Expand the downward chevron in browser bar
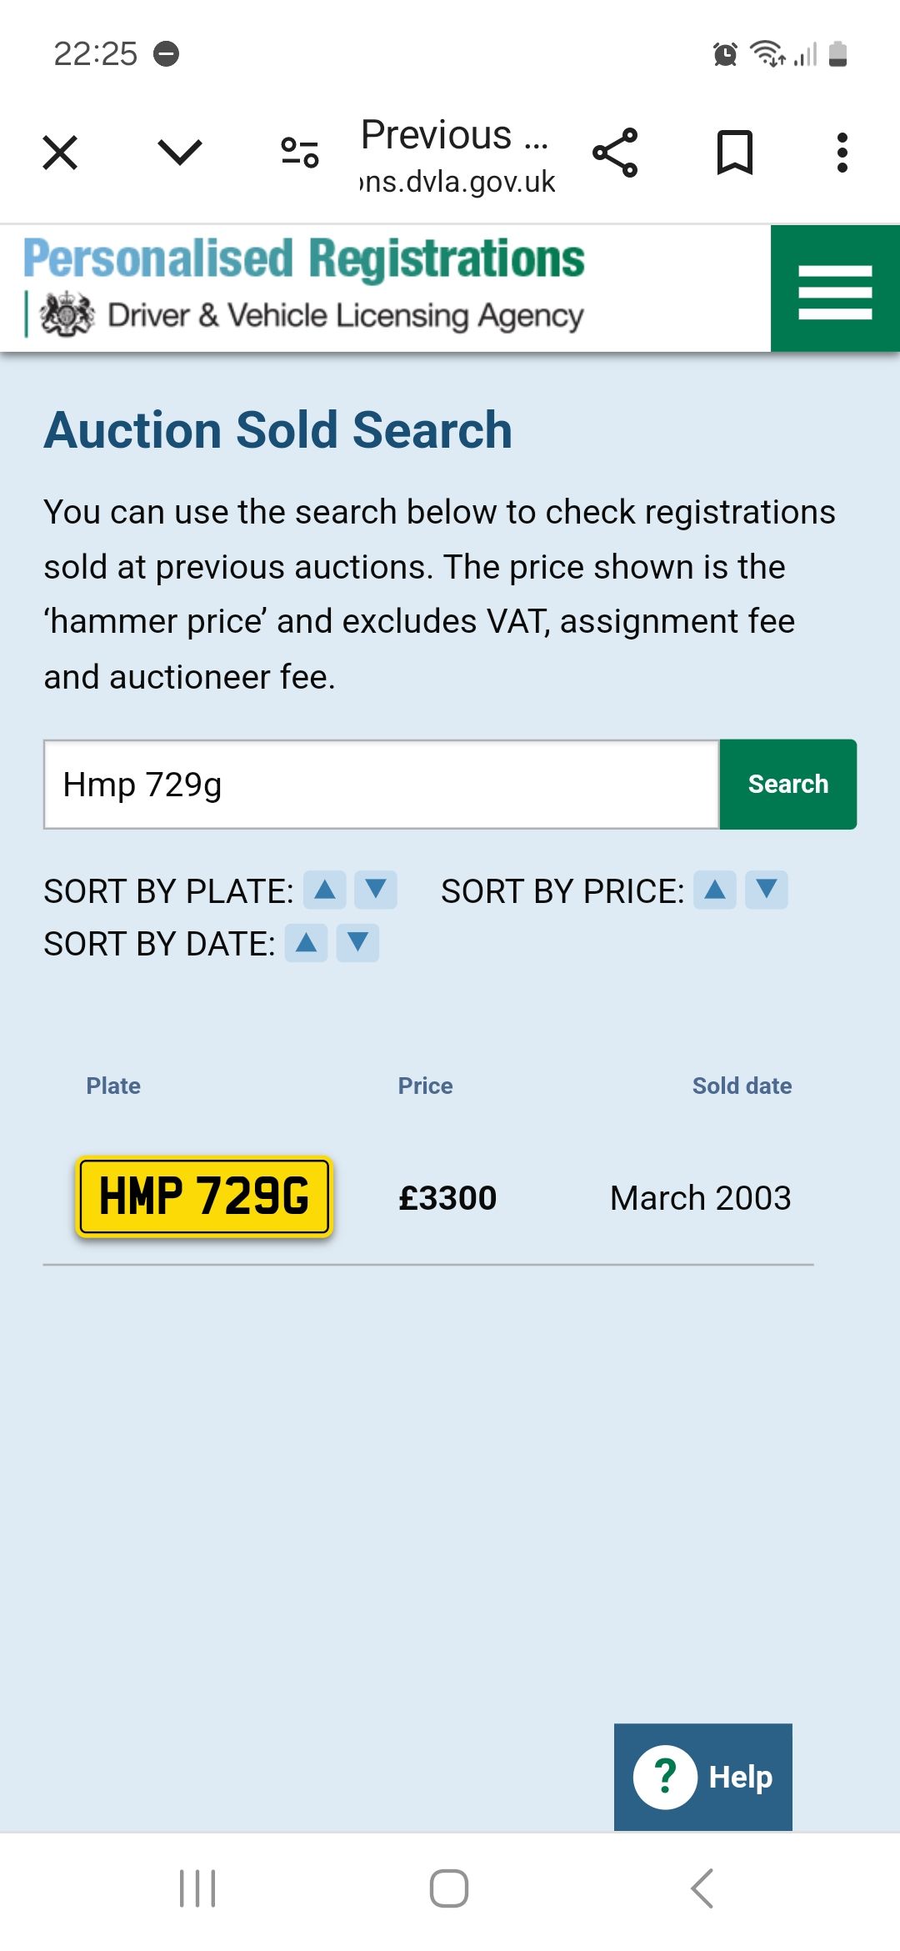The height and width of the screenshot is (1951, 900). 179,153
